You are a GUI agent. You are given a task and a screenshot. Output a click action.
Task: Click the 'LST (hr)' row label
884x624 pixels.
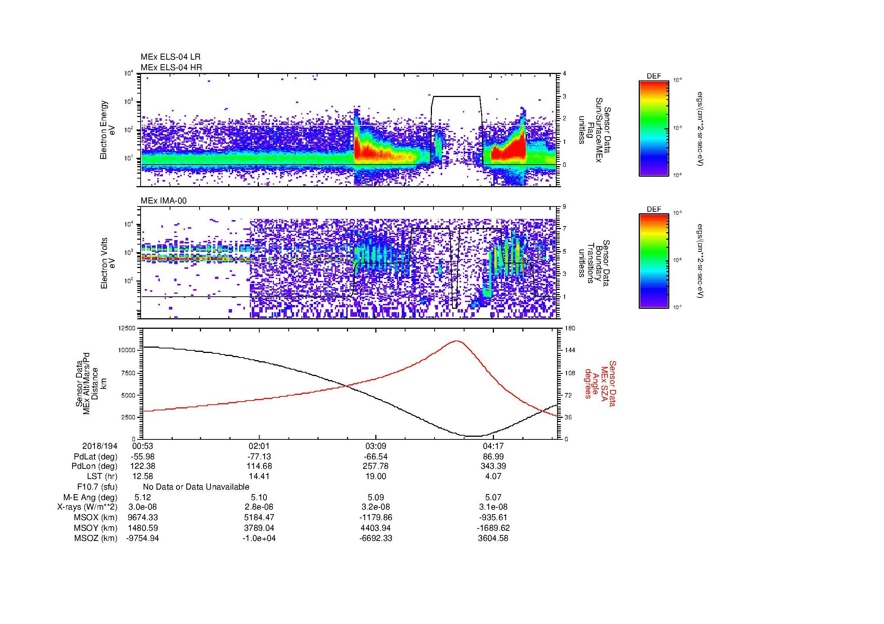pos(102,476)
